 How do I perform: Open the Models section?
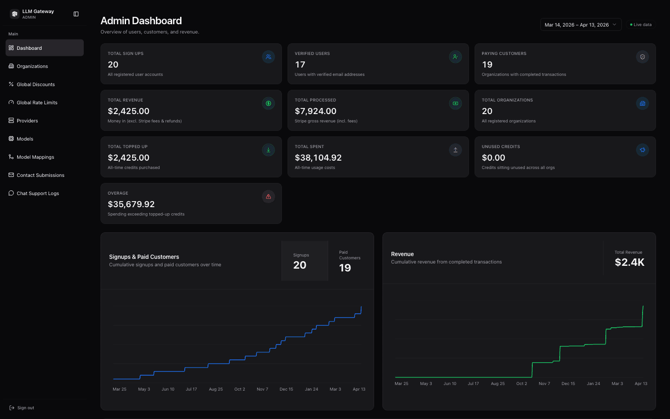click(x=25, y=139)
